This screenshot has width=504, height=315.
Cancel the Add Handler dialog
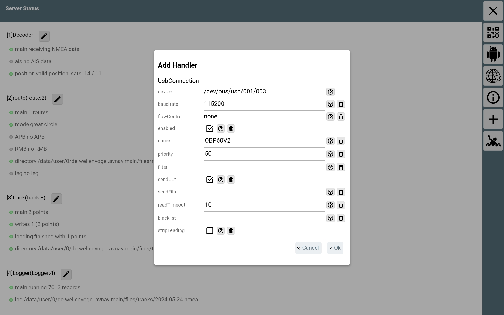(x=308, y=248)
